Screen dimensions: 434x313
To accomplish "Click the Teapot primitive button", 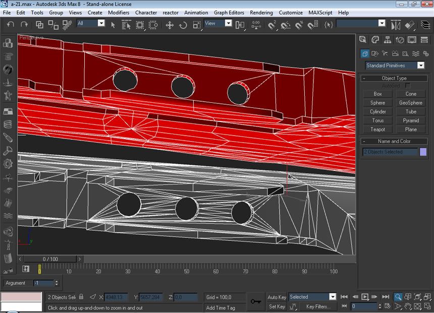I will (377, 130).
